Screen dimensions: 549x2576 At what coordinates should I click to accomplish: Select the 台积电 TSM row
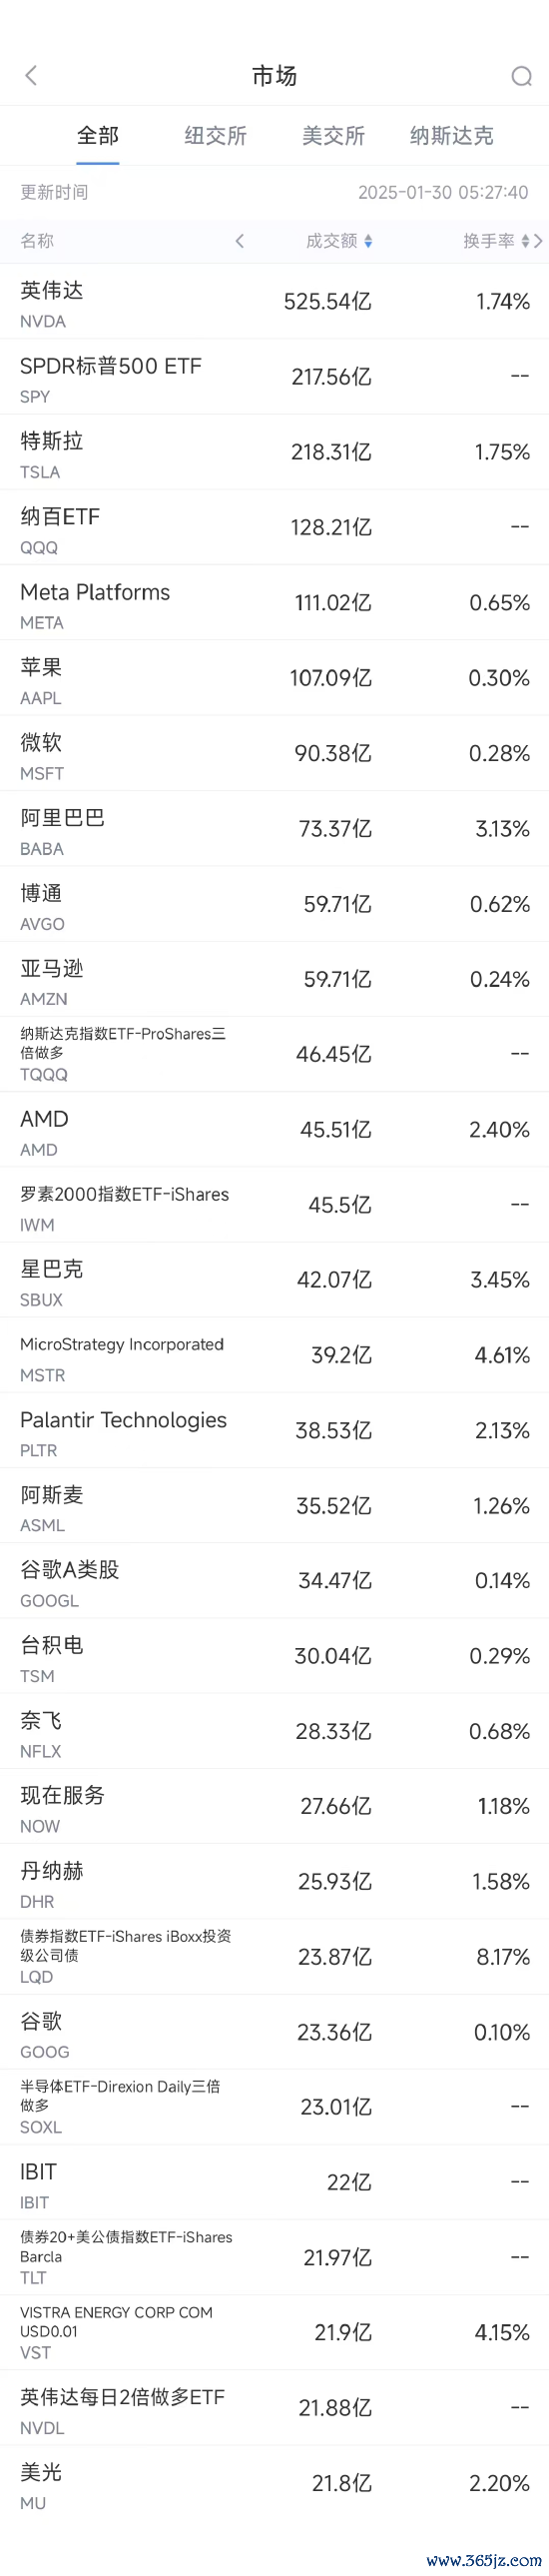point(274,1656)
